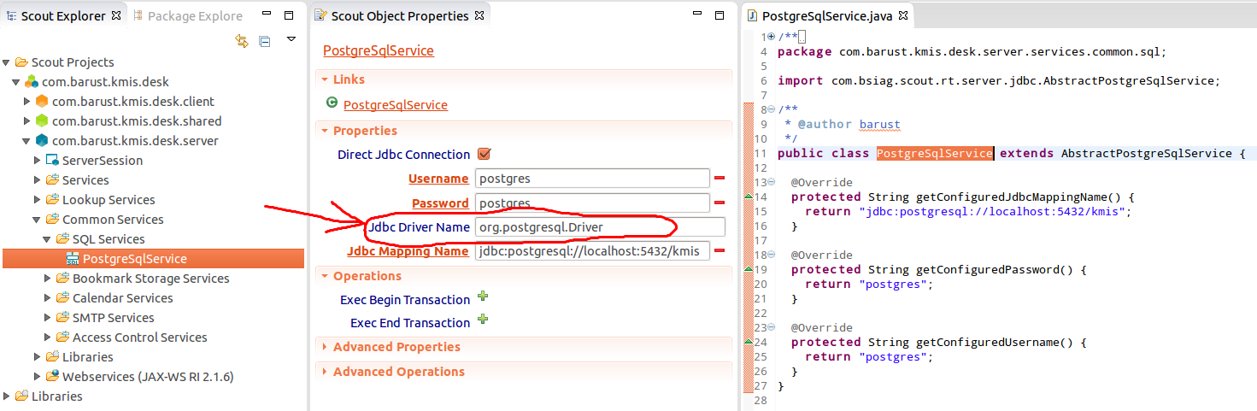
Task: Expand the ServerSession tree node
Action: point(38,160)
